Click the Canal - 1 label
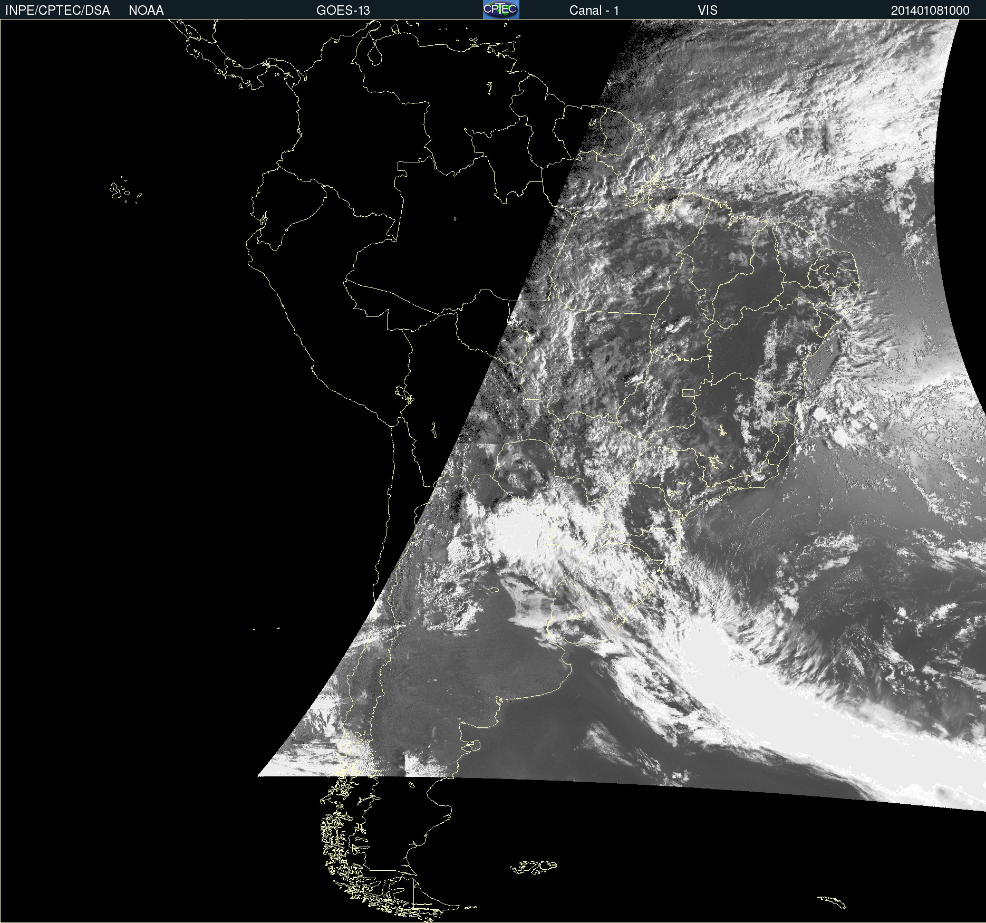 click(x=594, y=11)
